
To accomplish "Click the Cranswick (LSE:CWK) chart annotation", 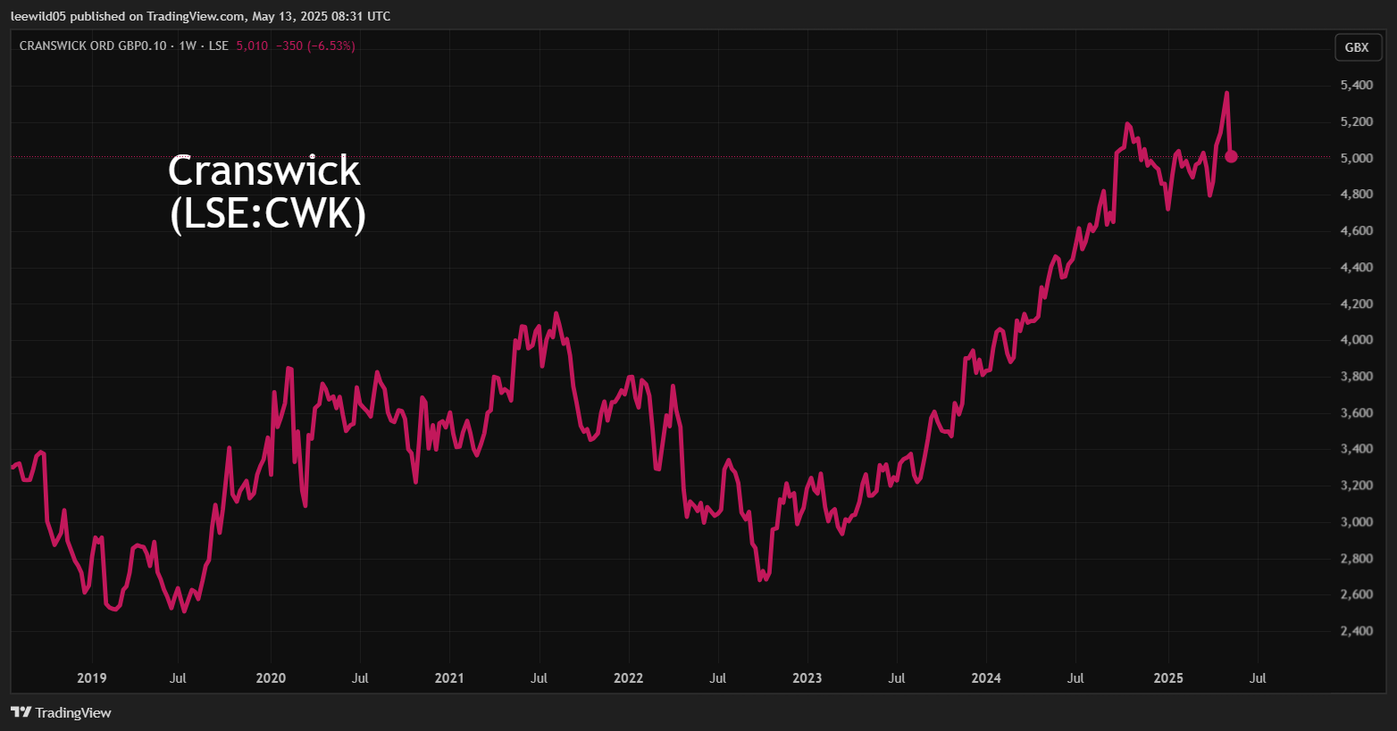I will pos(266,192).
